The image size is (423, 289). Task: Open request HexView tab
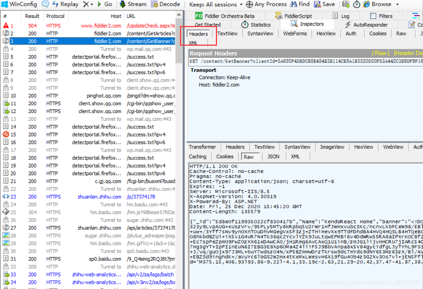pyautogui.click(x=326, y=34)
